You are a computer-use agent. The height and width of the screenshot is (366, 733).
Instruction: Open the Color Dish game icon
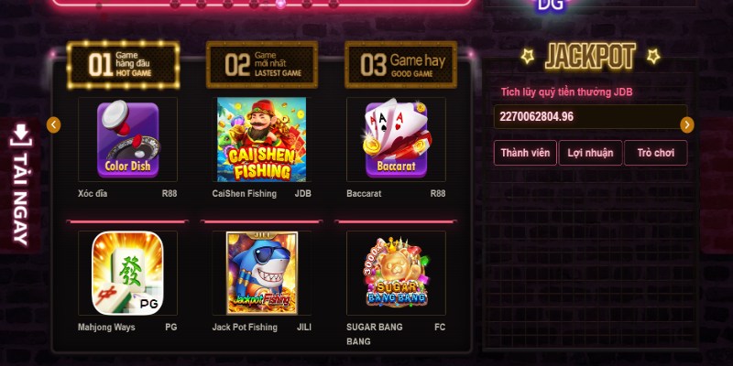click(127, 140)
